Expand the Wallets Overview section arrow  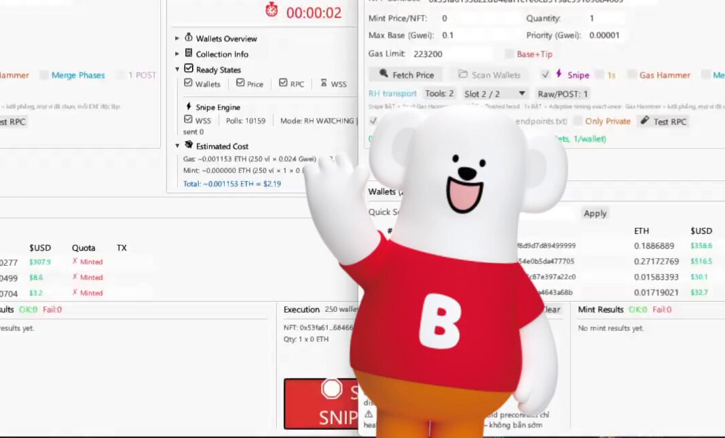(177, 39)
